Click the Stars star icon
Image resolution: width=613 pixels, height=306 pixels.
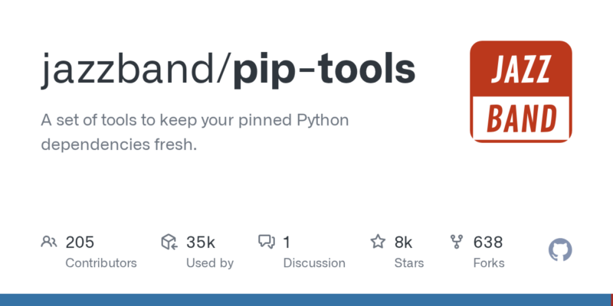click(378, 243)
